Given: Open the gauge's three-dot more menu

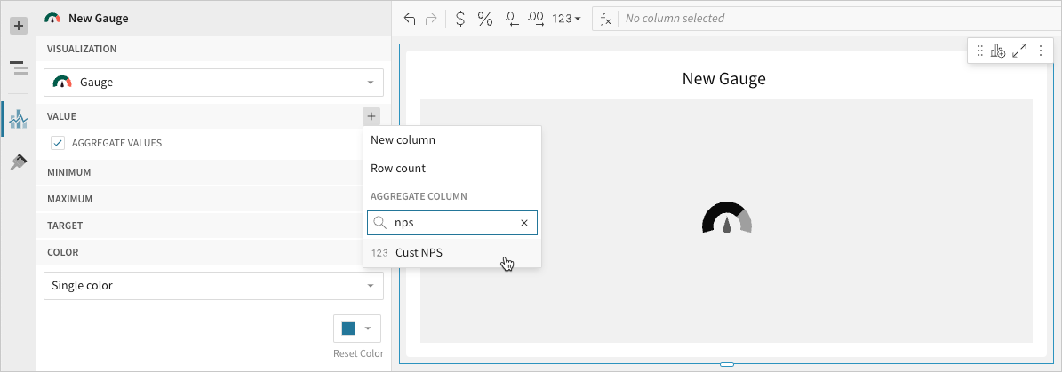Looking at the screenshot, I should 1041,51.
